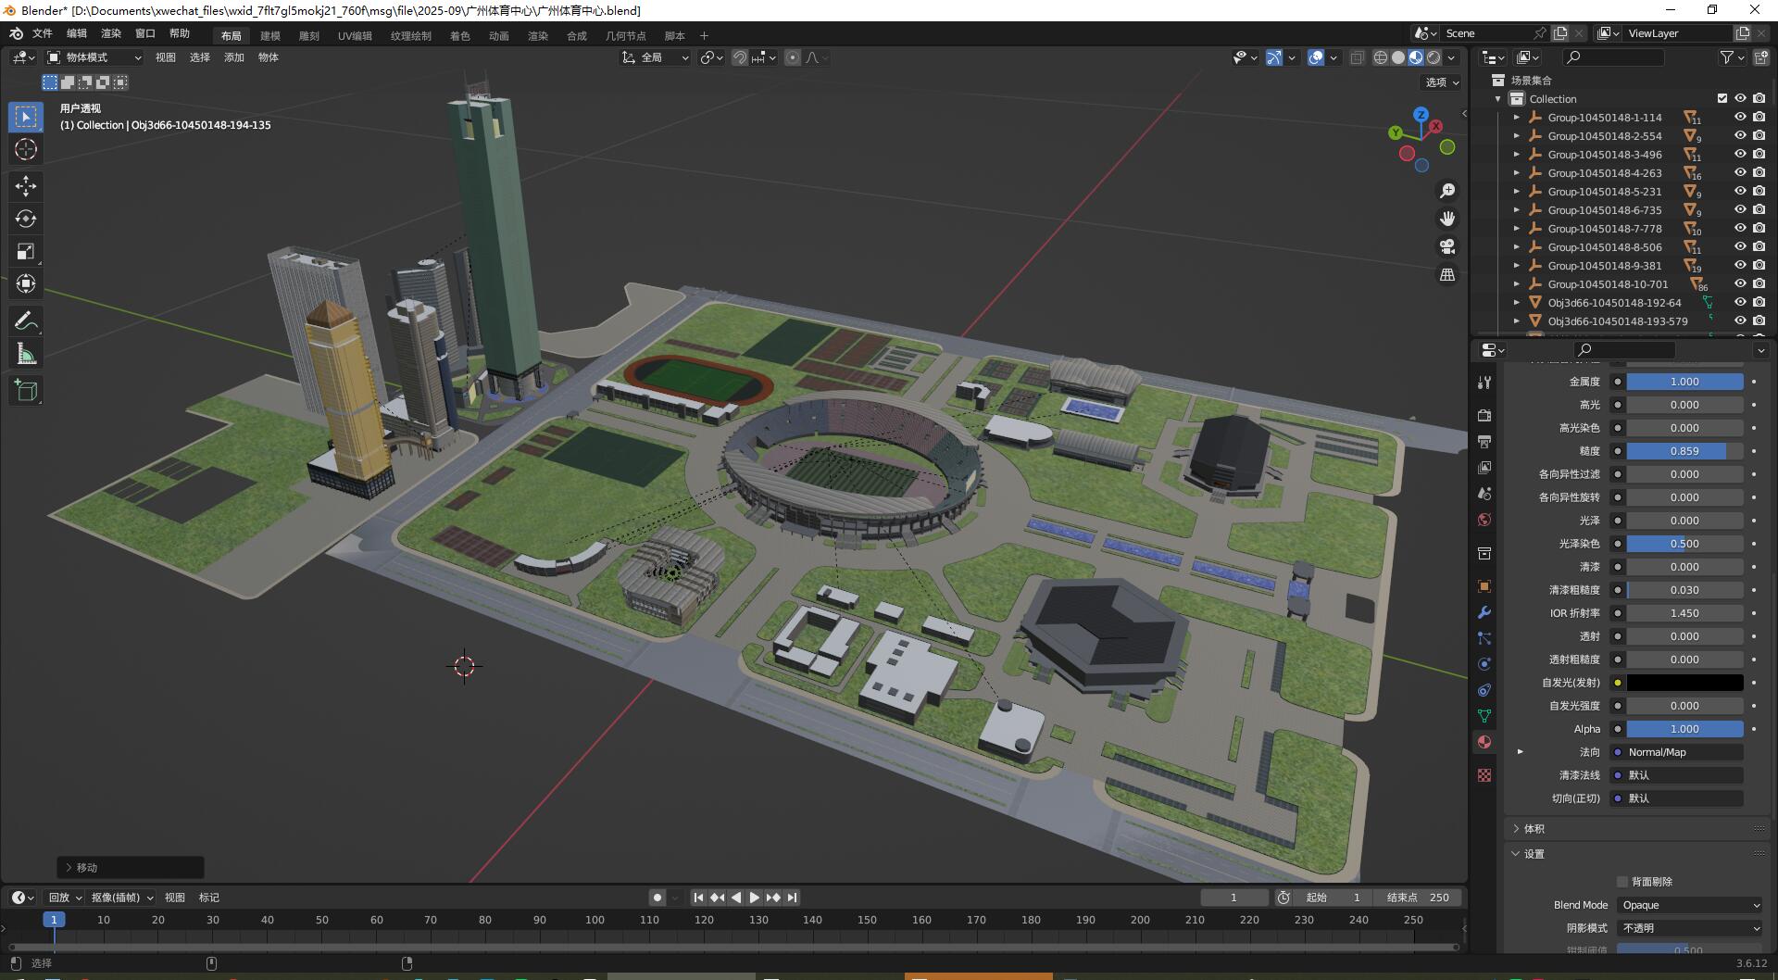Hide Group-10450148-1-114 with eye icon
Image resolution: width=1778 pixels, height=980 pixels.
[x=1740, y=118]
